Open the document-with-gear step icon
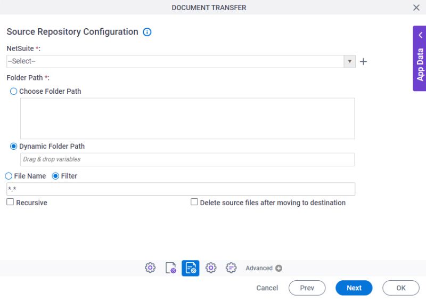The image size is (426, 300). pos(170,268)
